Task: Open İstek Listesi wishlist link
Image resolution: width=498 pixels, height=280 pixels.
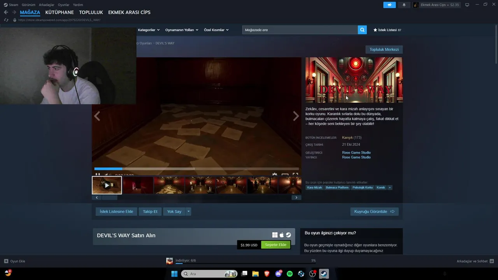Action: tap(387, 30)
